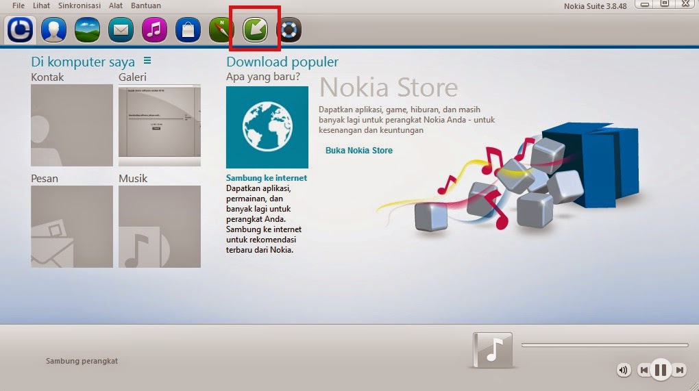The image size is (699, 391).
Task: Open the Galeri tile
Action: point(160,125)
